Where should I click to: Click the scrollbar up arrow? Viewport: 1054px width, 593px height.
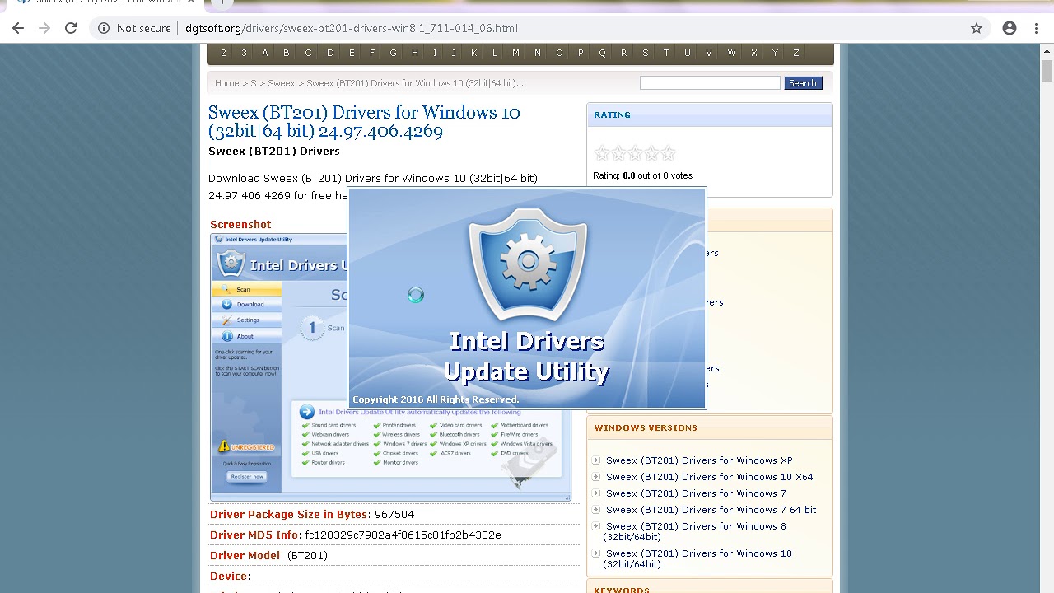tap(1047, 51)
